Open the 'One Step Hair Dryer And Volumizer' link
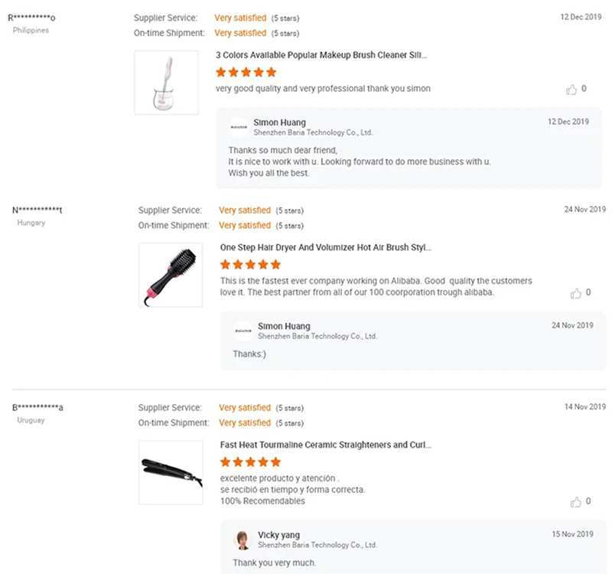 click(x=326, y=248)
